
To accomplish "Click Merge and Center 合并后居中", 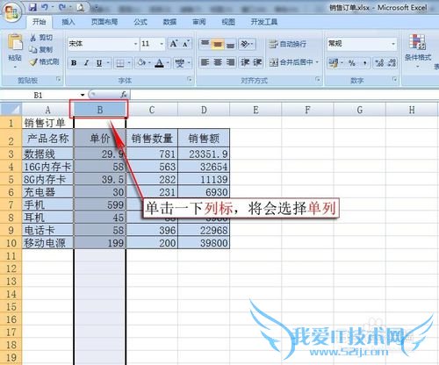I will point(291,62).
